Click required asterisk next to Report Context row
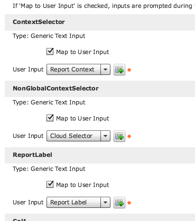The width and height of the screenshot is (195, 221). click(129, 70)
